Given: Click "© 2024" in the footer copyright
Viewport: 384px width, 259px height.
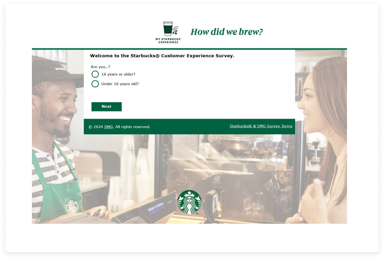Looking at the screenshot, I should (x=96, y=127).
